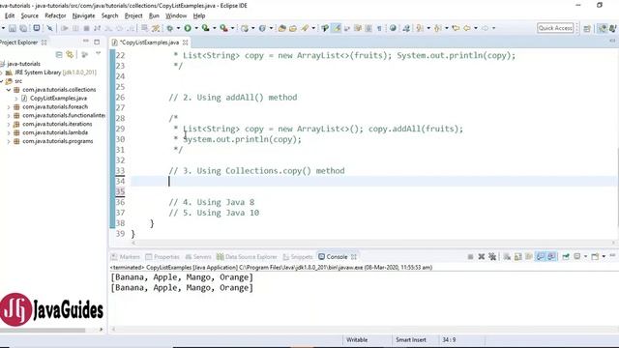
Task: Click the Project Explorer horizontal scrollbar
Action: (x=43, y=330)
